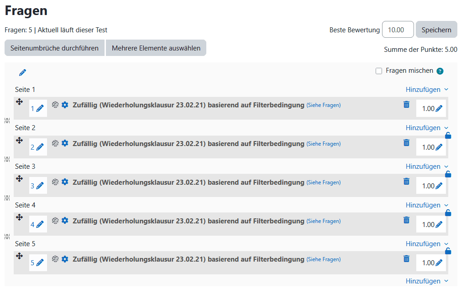Viewport: 461px width, 293px height.
Task: Click Mehrere Elemente auswählen button
Action: pos(156,48)
